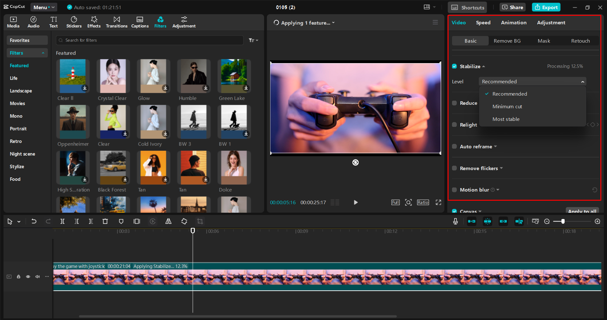Open the Level dropdown under Stabilize
This screenshot has width=607, height=320.
pos(532,81)
